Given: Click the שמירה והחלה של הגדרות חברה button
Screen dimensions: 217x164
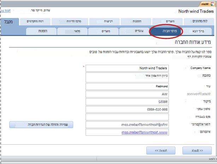Looking at the screenshot, I should point(41,125).
